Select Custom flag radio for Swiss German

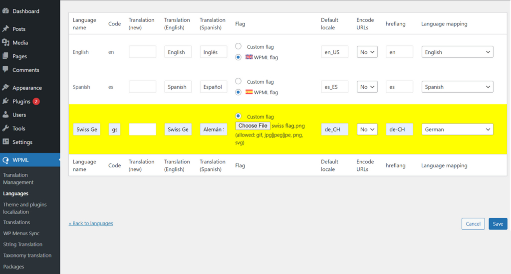tap(239, 116)
